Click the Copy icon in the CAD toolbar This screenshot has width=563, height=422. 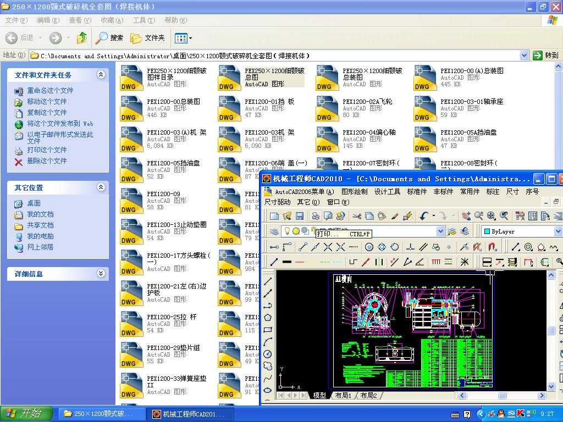pyautogui.click(x=369, y=215)
